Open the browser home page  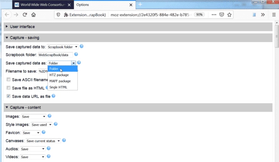[34, 15]
